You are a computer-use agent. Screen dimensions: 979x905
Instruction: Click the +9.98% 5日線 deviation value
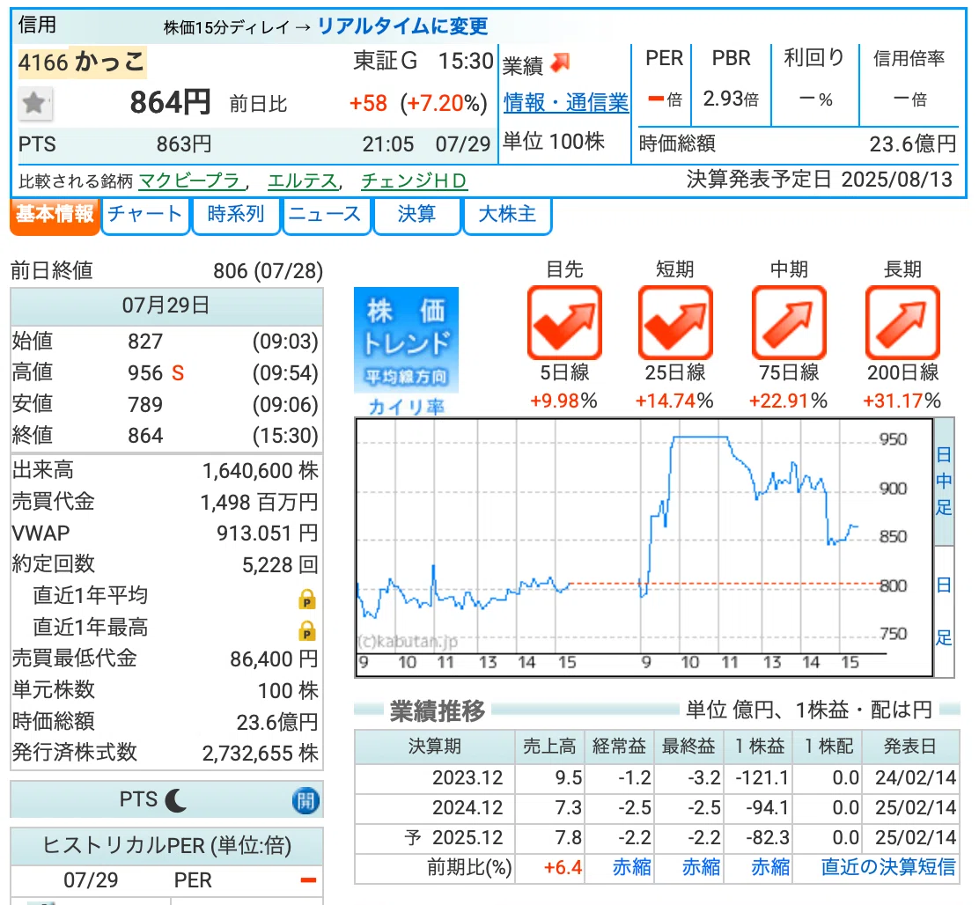coord(563,401)
